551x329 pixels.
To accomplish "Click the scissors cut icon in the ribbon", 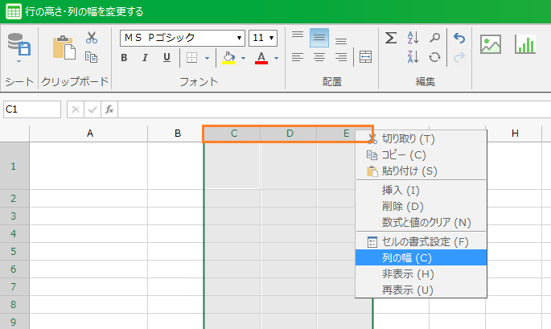I will pos(91,38).
